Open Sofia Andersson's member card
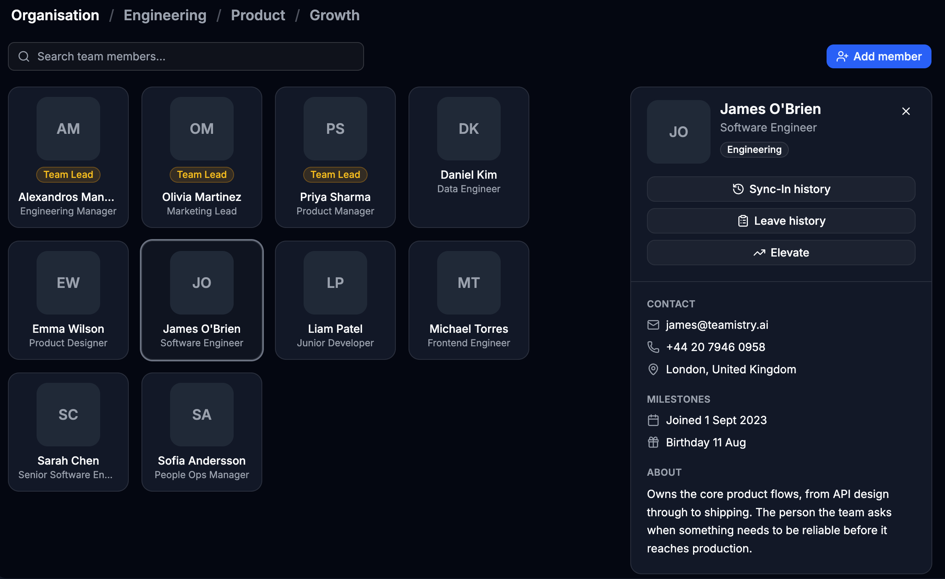This screenshot has height=579, width=945. pyautogui.click(x=202, y=432)
